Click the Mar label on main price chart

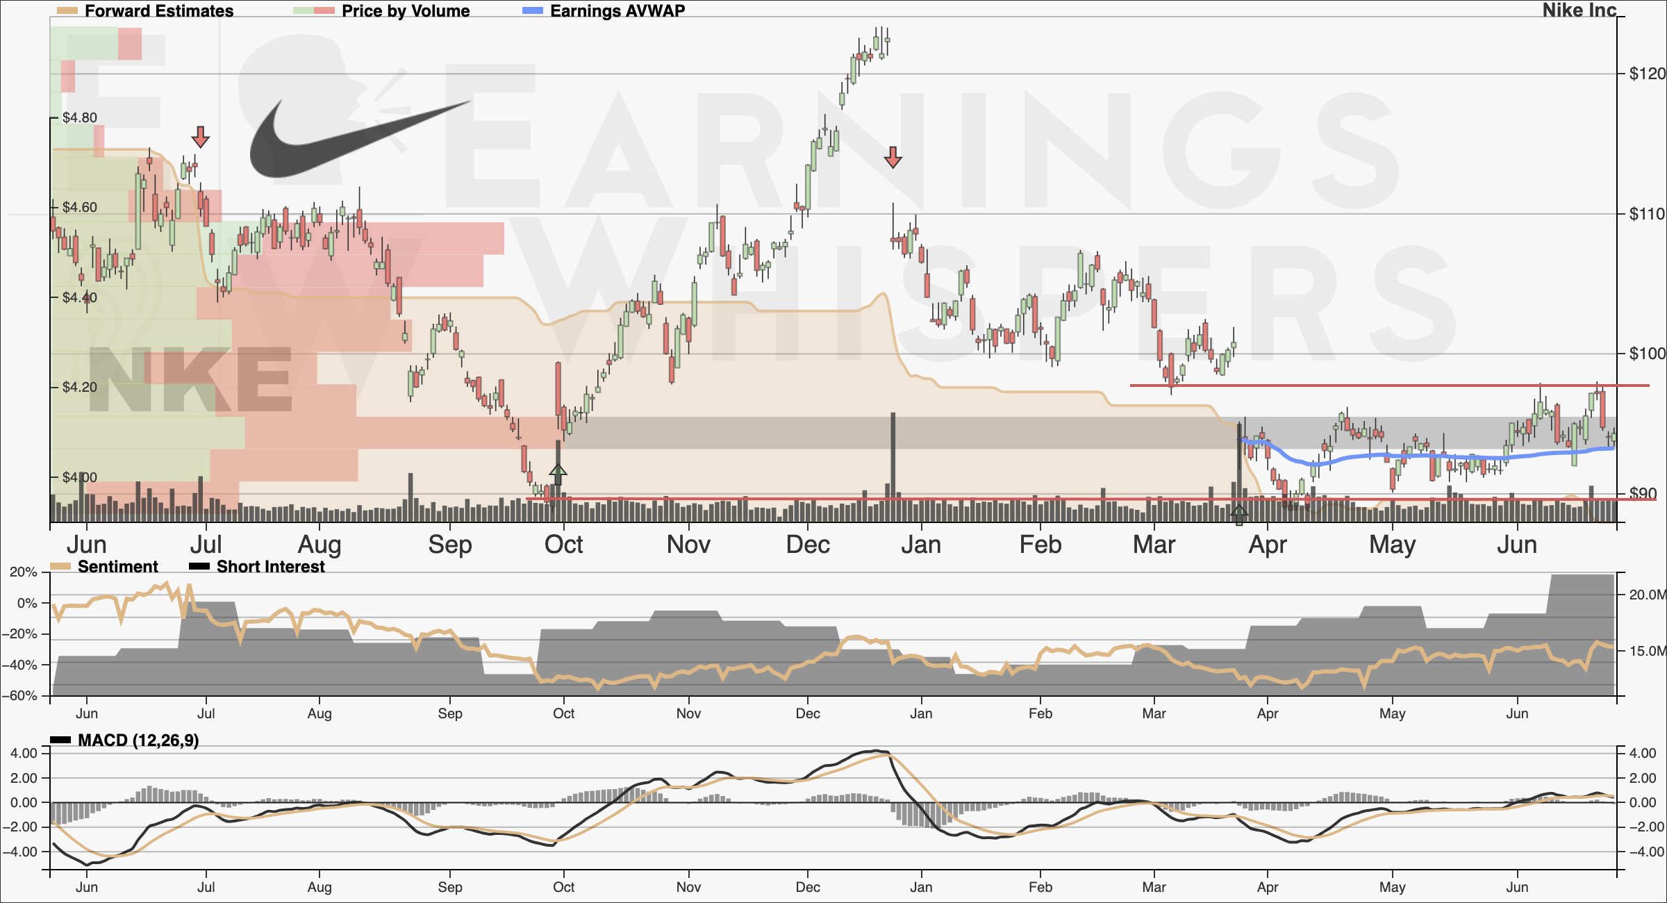(1154, 545)
